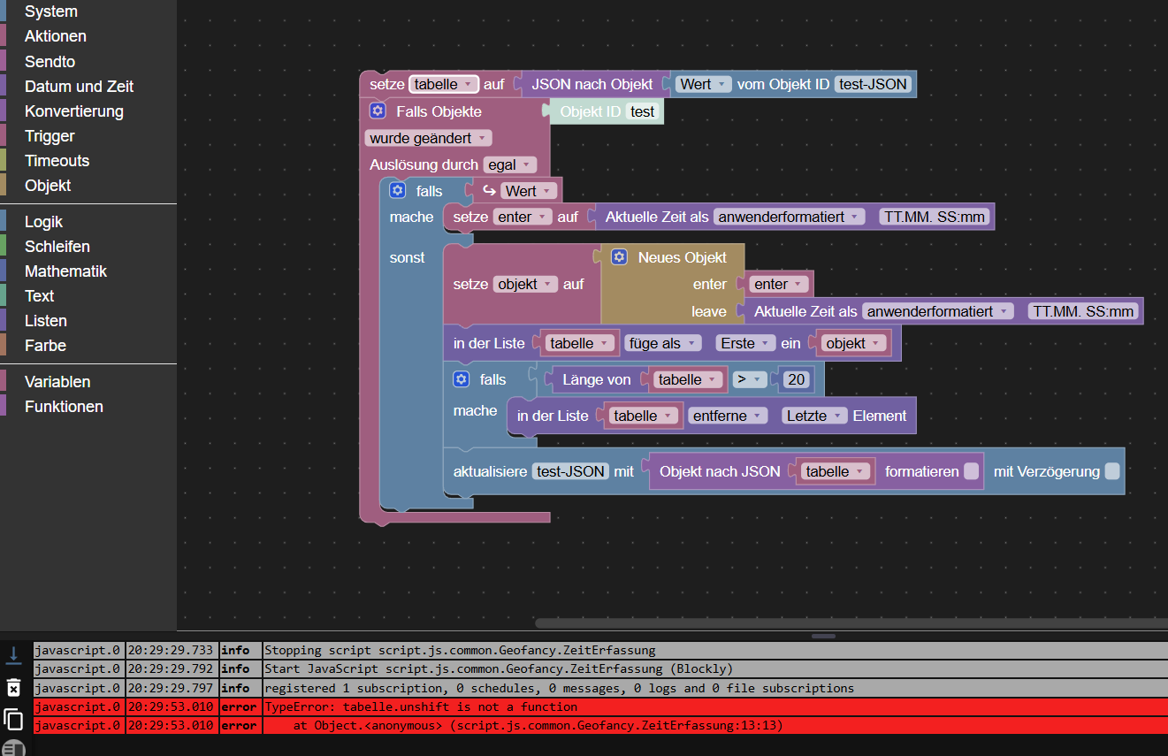Open the 'Listen' block category
1168x756 pixels.
46,321
